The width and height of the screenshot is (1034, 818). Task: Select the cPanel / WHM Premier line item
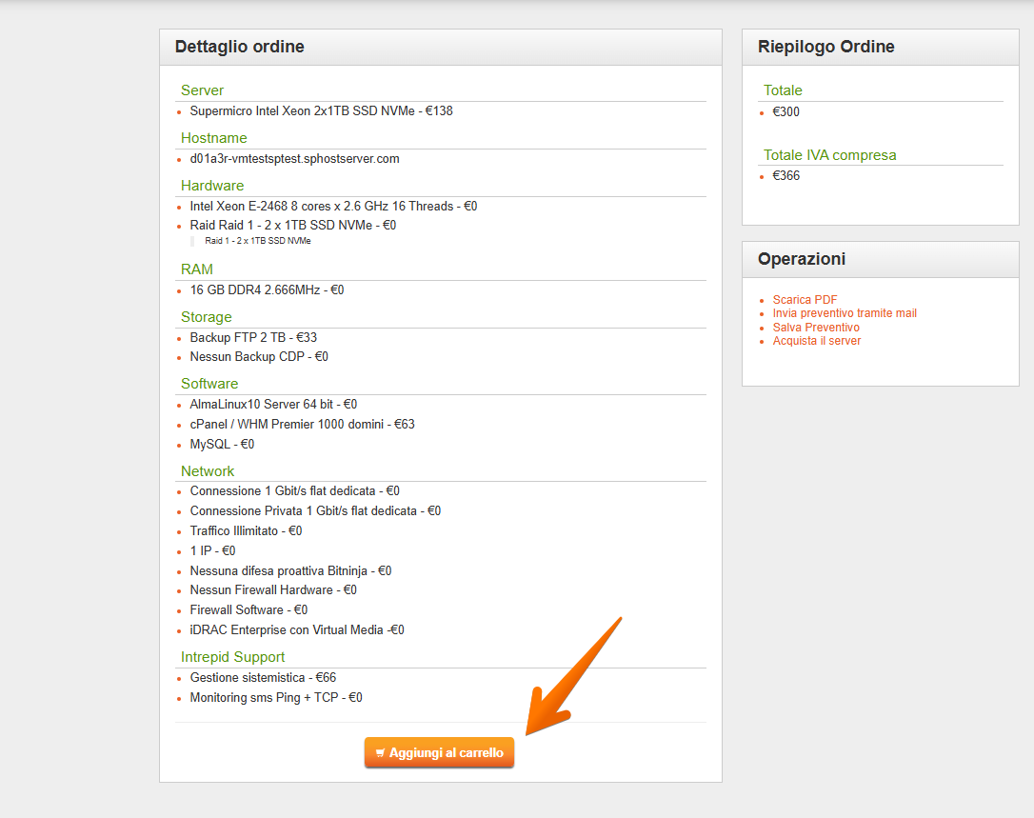[302, 425]
